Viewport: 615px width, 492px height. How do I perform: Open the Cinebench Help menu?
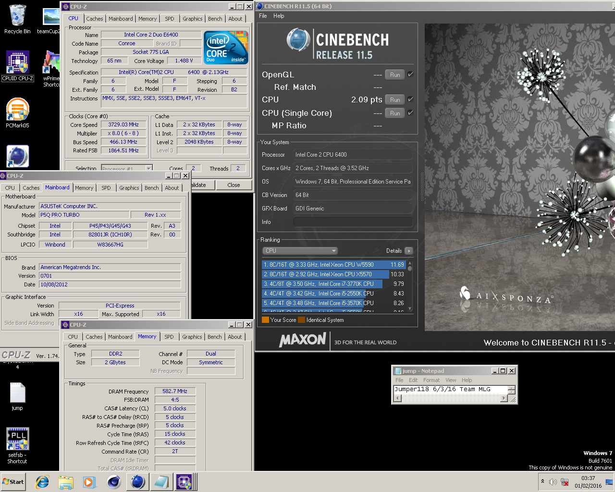point(279,16)
